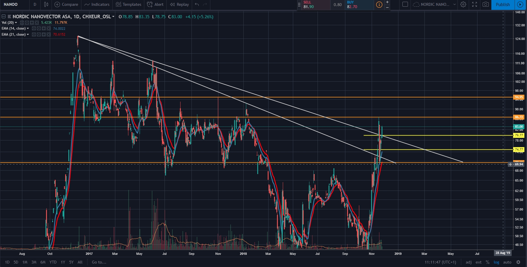Select the 1M time range
The image size is (527, 267).
point(25,262)
